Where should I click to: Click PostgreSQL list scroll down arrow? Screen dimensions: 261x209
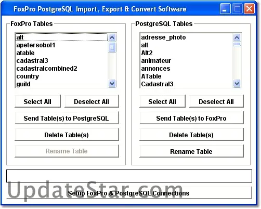[237, 84]
